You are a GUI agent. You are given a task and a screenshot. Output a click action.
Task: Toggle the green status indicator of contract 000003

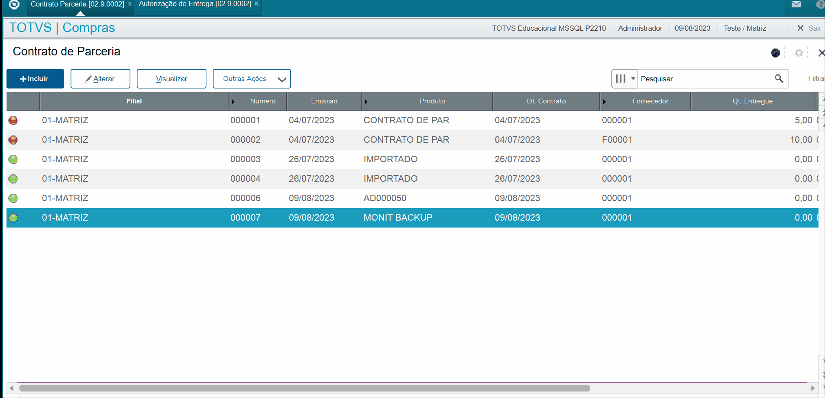coord(13,159)
